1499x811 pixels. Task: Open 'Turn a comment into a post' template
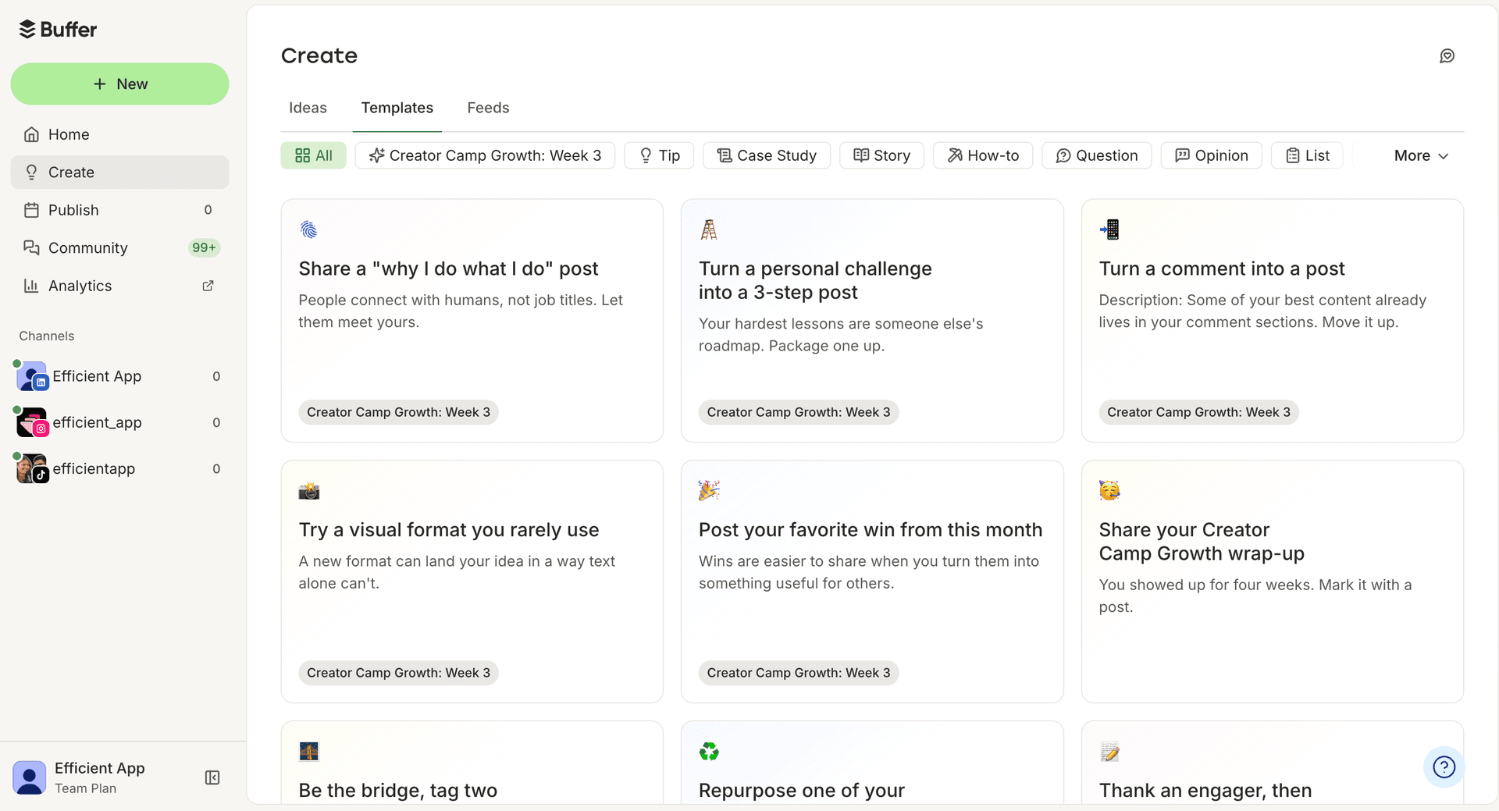[1273, 321]
